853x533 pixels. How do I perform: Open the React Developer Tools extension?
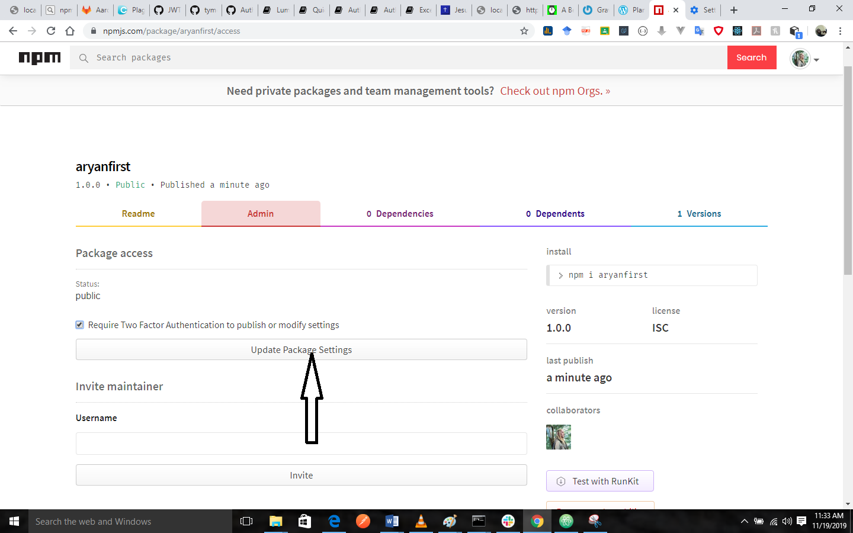point(737,31)
